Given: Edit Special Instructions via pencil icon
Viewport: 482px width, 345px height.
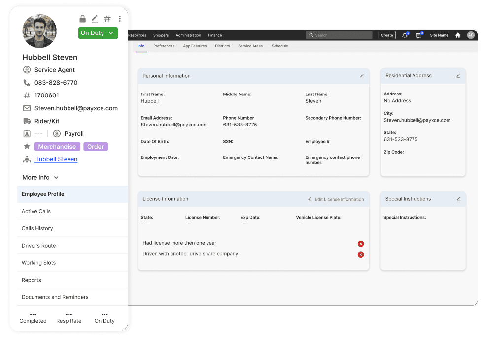Looking at the screenshot, I should [x=458, y=199].
